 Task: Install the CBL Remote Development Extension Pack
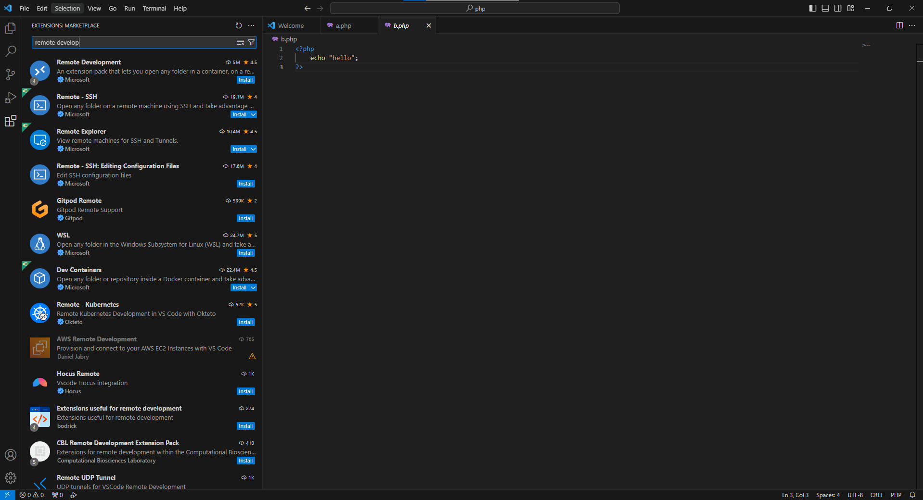tap(246, 461)
